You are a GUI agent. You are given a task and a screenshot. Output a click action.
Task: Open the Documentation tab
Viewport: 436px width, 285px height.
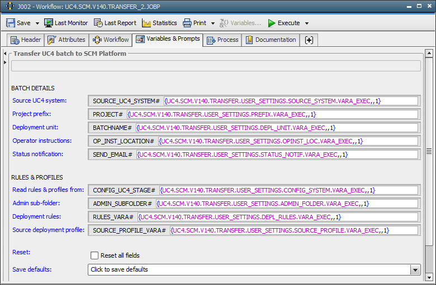271,40
